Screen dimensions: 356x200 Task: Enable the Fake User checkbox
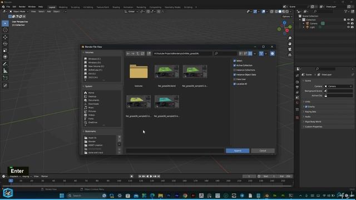235,79
